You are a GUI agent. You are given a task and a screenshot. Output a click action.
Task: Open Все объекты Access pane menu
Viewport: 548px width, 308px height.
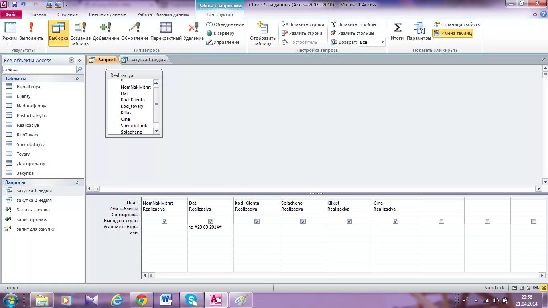[x=72, y=60]
